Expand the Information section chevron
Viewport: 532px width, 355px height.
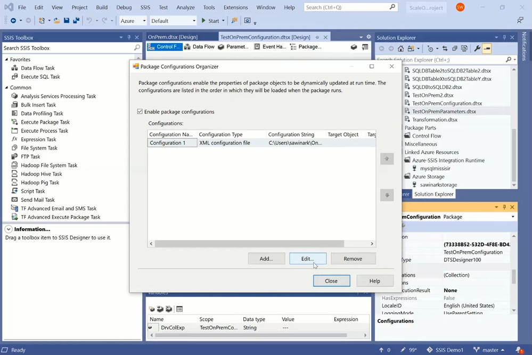click(x=9, y=229)
